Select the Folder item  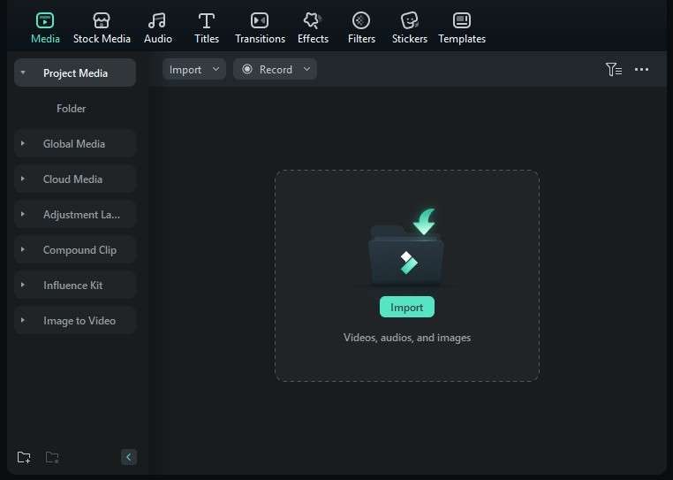tap(72, 109)
